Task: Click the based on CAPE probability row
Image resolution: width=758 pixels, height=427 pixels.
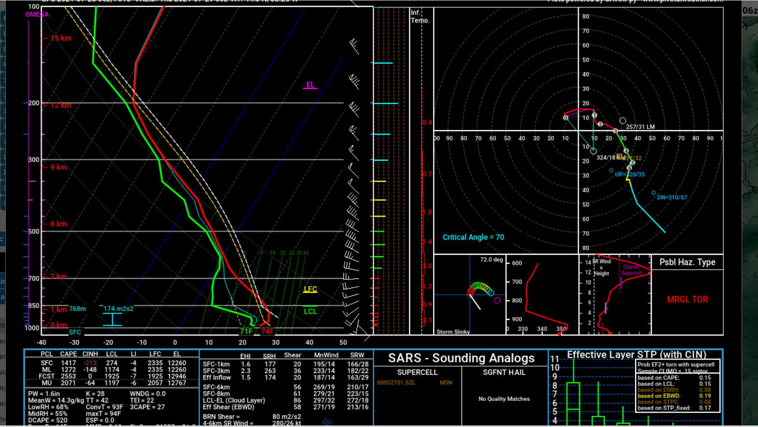Action: [x=674, y=378]
